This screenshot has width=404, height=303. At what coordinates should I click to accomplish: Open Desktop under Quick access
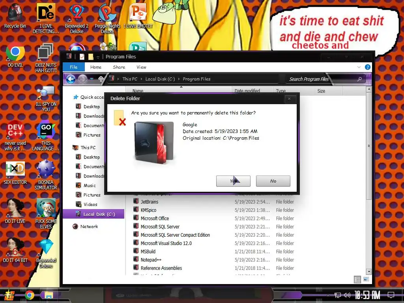coord(89,107)
